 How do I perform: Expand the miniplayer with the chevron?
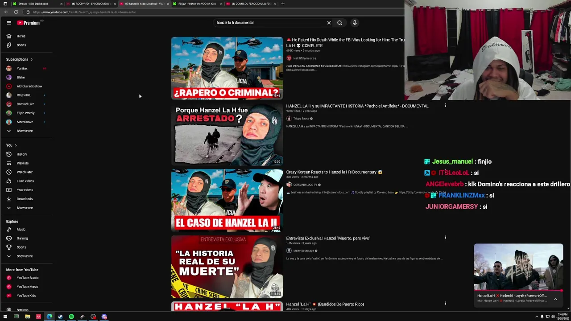(x=555, y=299)
